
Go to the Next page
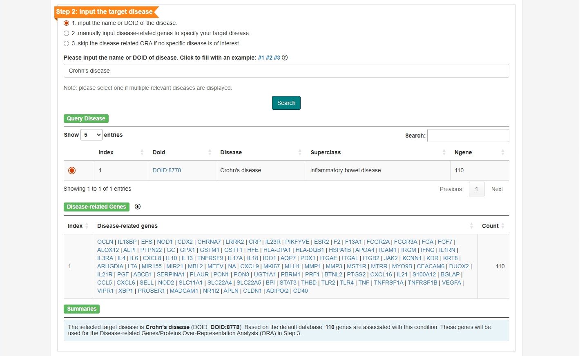pos(497,189)
